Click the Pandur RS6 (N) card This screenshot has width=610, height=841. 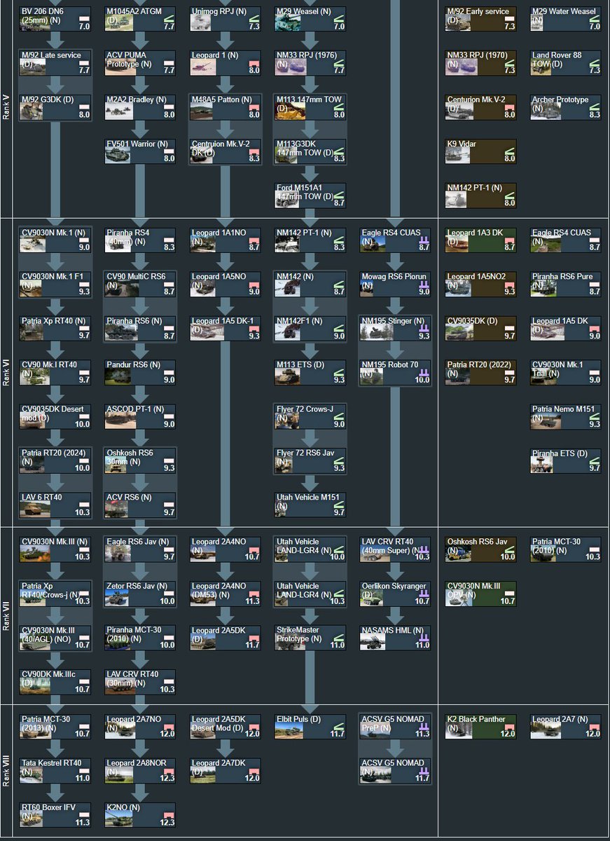[140, 371]
